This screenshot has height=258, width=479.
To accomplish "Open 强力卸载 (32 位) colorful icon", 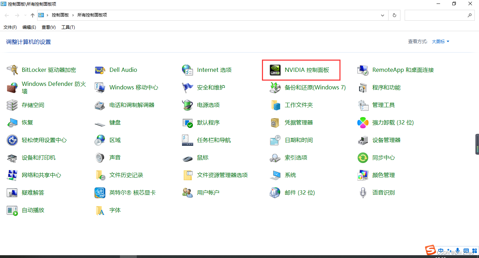I will (363, 122).
